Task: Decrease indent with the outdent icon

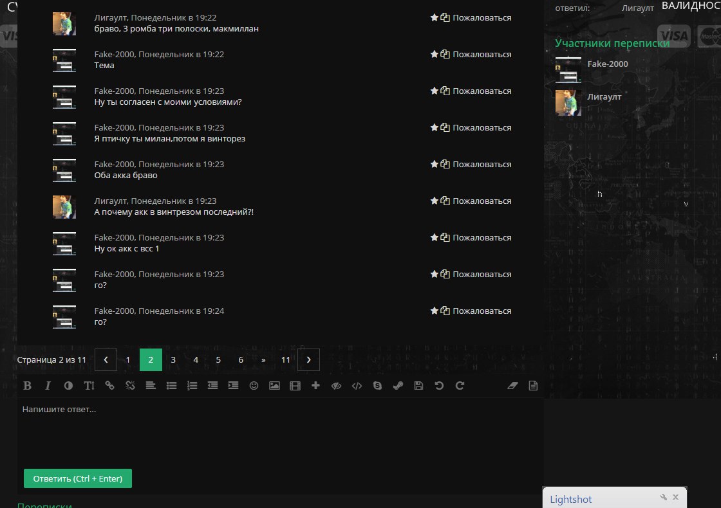Action: [212, 386]
